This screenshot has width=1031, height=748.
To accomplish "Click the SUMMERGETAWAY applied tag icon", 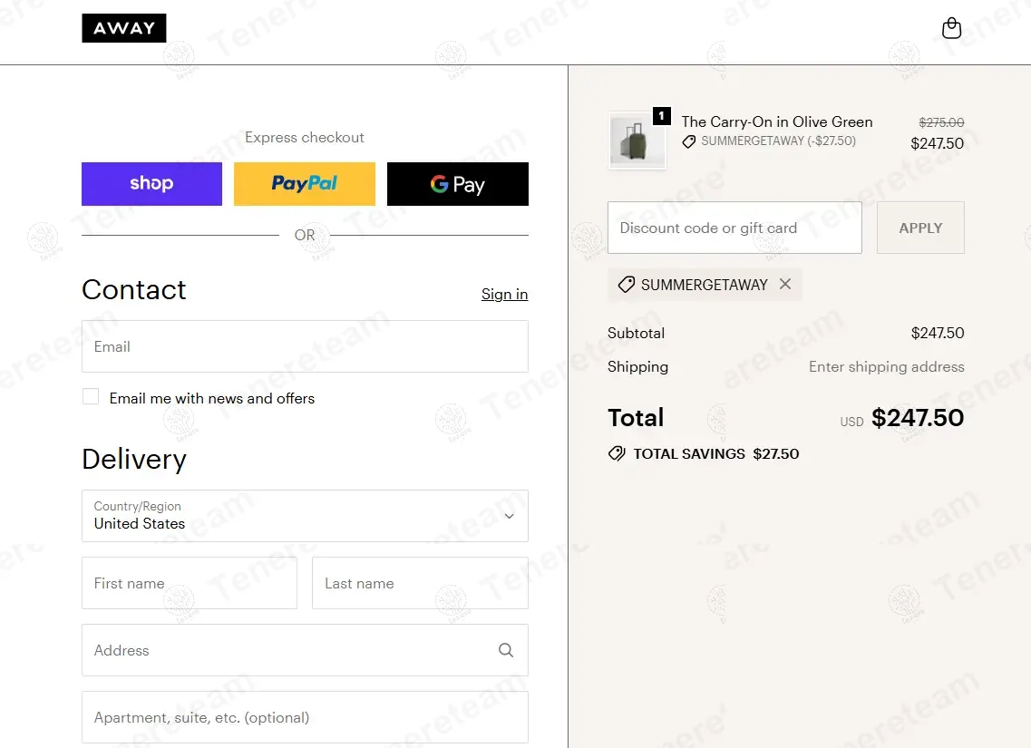I will pyautogui.click(x=626, y=285).
